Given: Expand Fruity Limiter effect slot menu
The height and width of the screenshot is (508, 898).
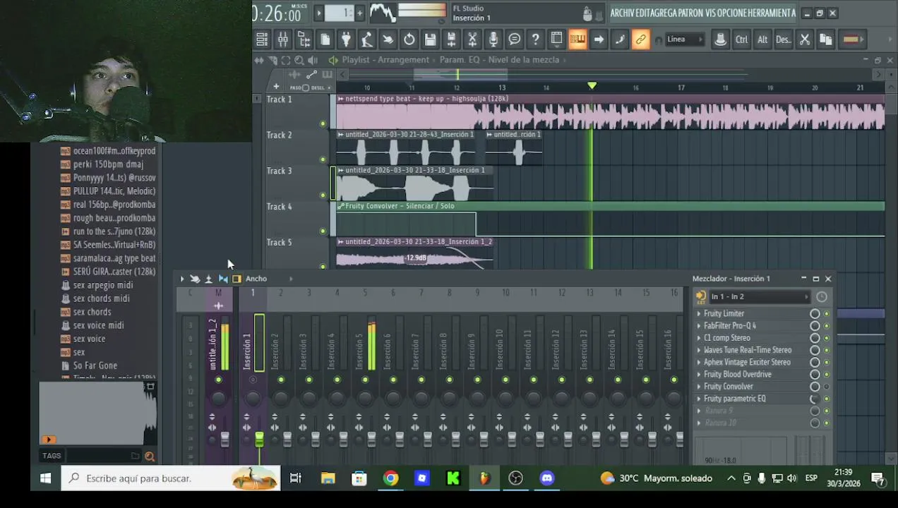Looking at the screenshot, I should pyautogui.click(x=699, y=314).
